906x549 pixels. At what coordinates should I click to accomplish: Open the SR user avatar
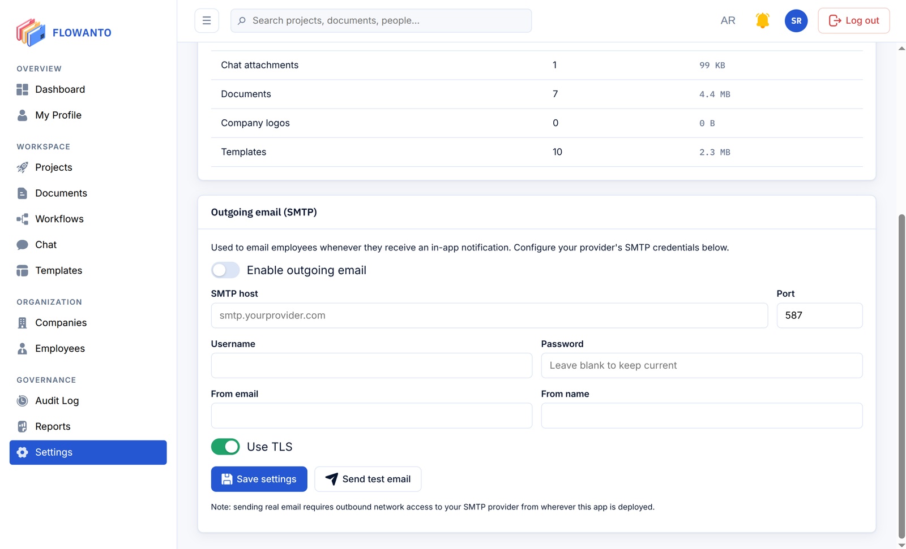click(x=796, y=20)
